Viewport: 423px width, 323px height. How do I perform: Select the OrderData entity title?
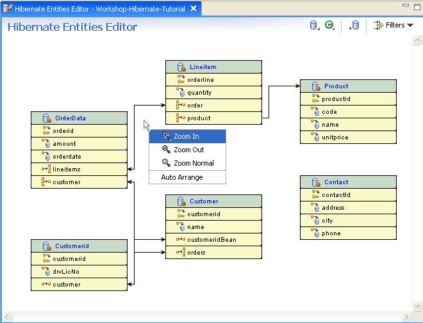pos(70,118)
